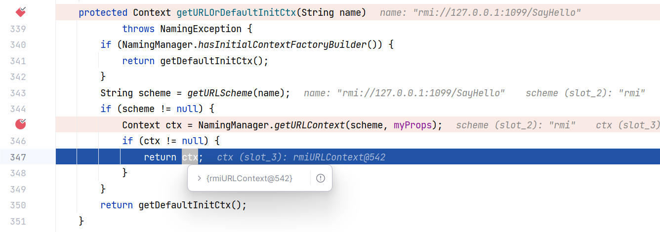Click the method breakpoint icon at the top
660x232 pixels.
[21, 11]
